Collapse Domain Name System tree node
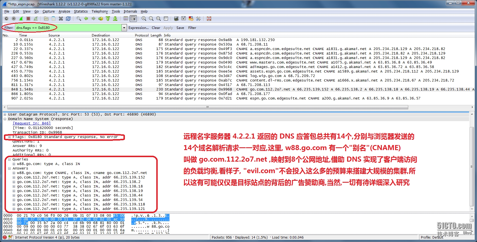Screen dimensions: 477x242 tap(5, 119)
